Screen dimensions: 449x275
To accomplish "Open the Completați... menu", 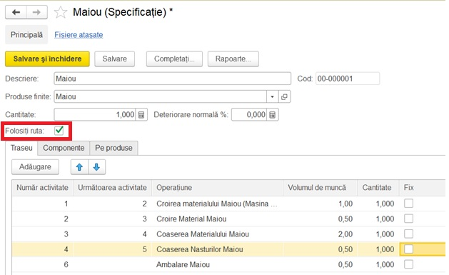I will [174, 59].
